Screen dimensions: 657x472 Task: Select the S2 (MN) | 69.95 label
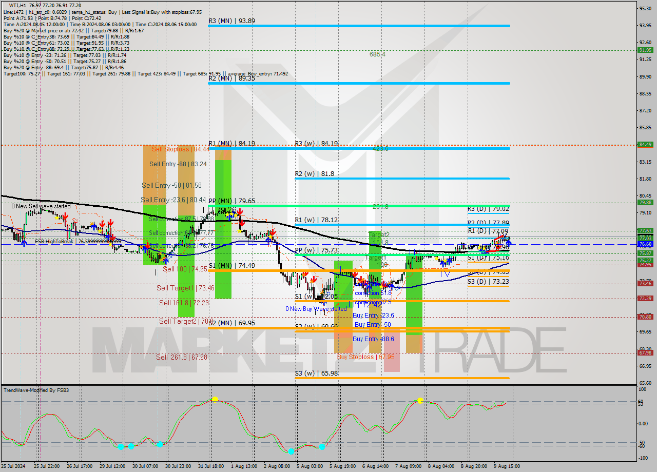(232, 323)
